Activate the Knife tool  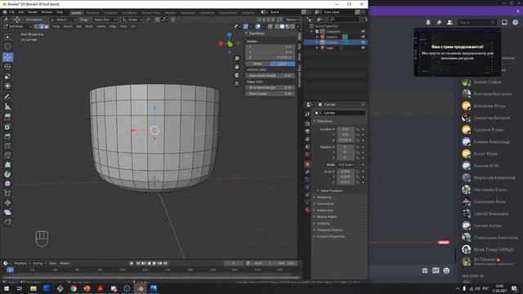point(7,155)
